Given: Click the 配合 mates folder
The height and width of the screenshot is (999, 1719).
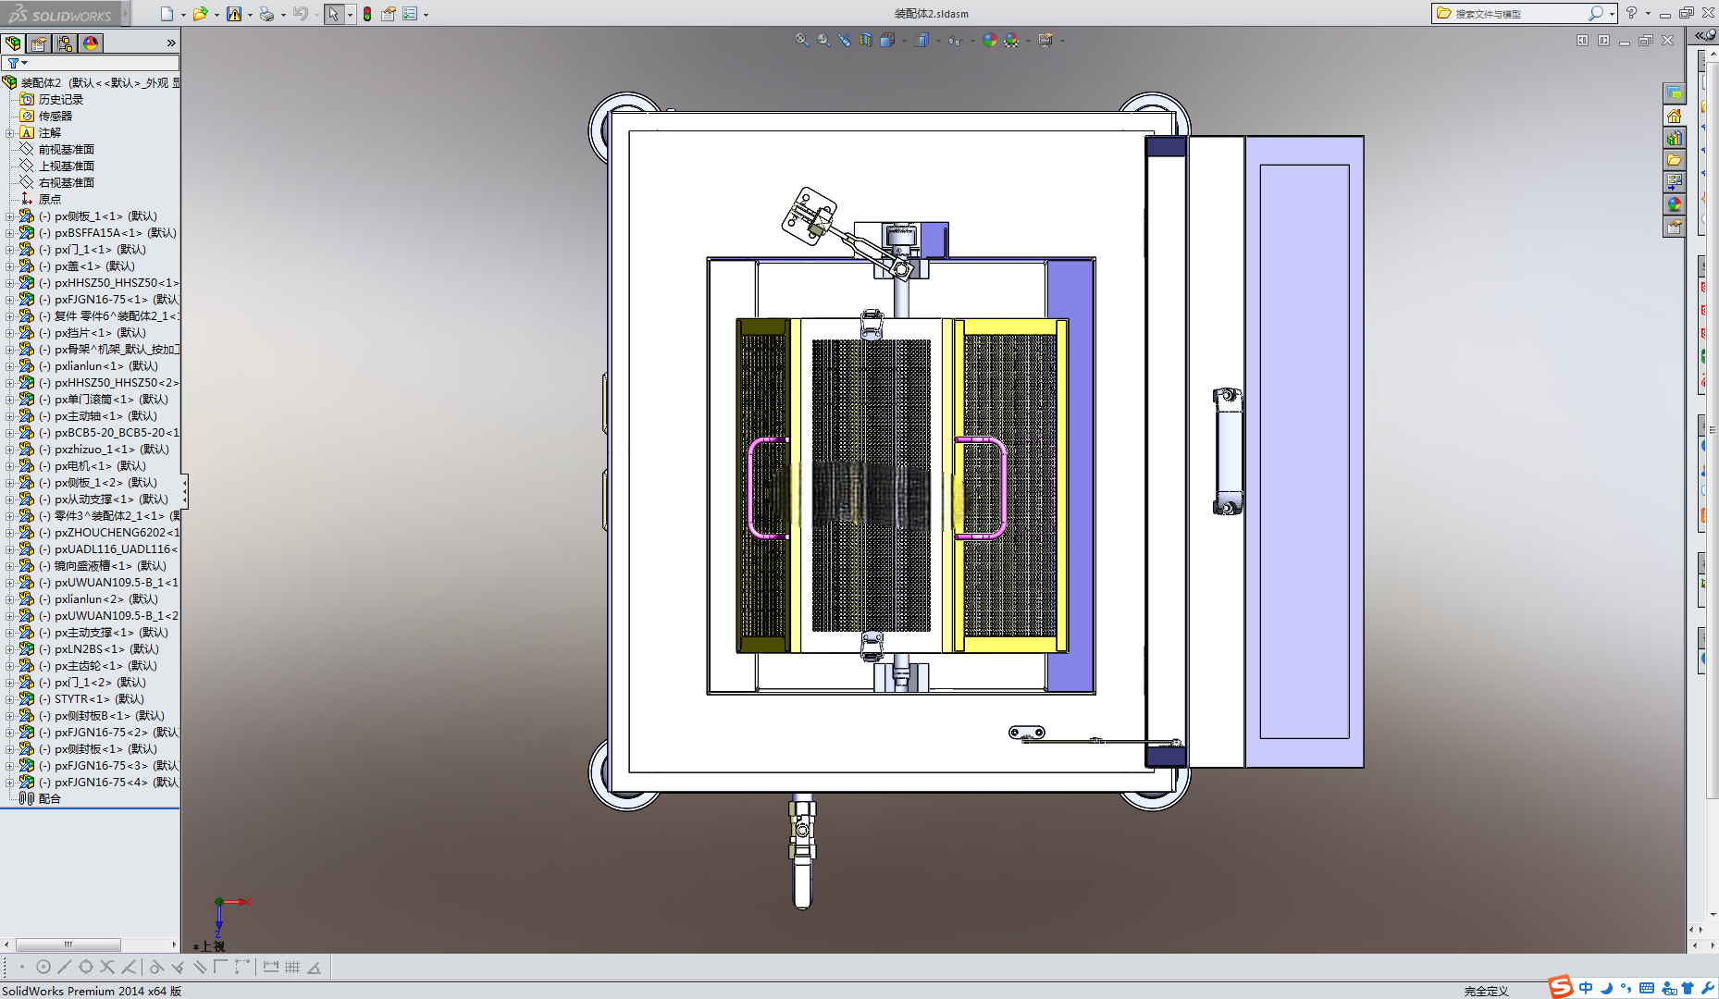Looking at the screenshot, I should coord(49,799).
